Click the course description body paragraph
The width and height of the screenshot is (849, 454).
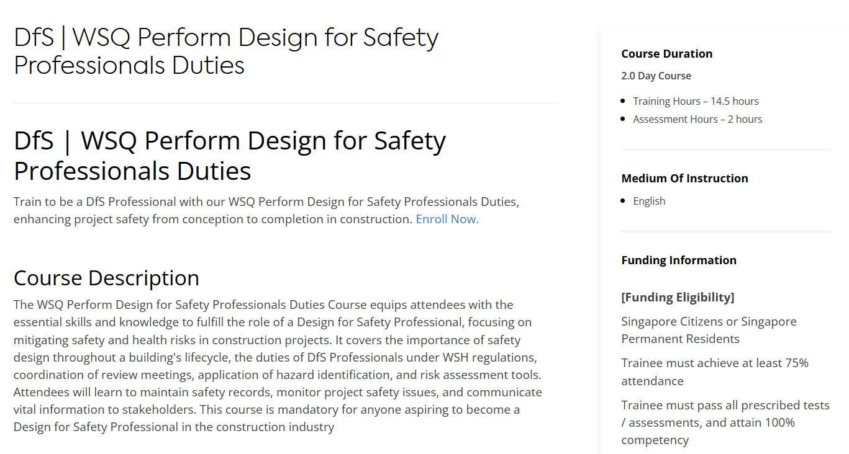pyautogui.click(x=277, y=365)
